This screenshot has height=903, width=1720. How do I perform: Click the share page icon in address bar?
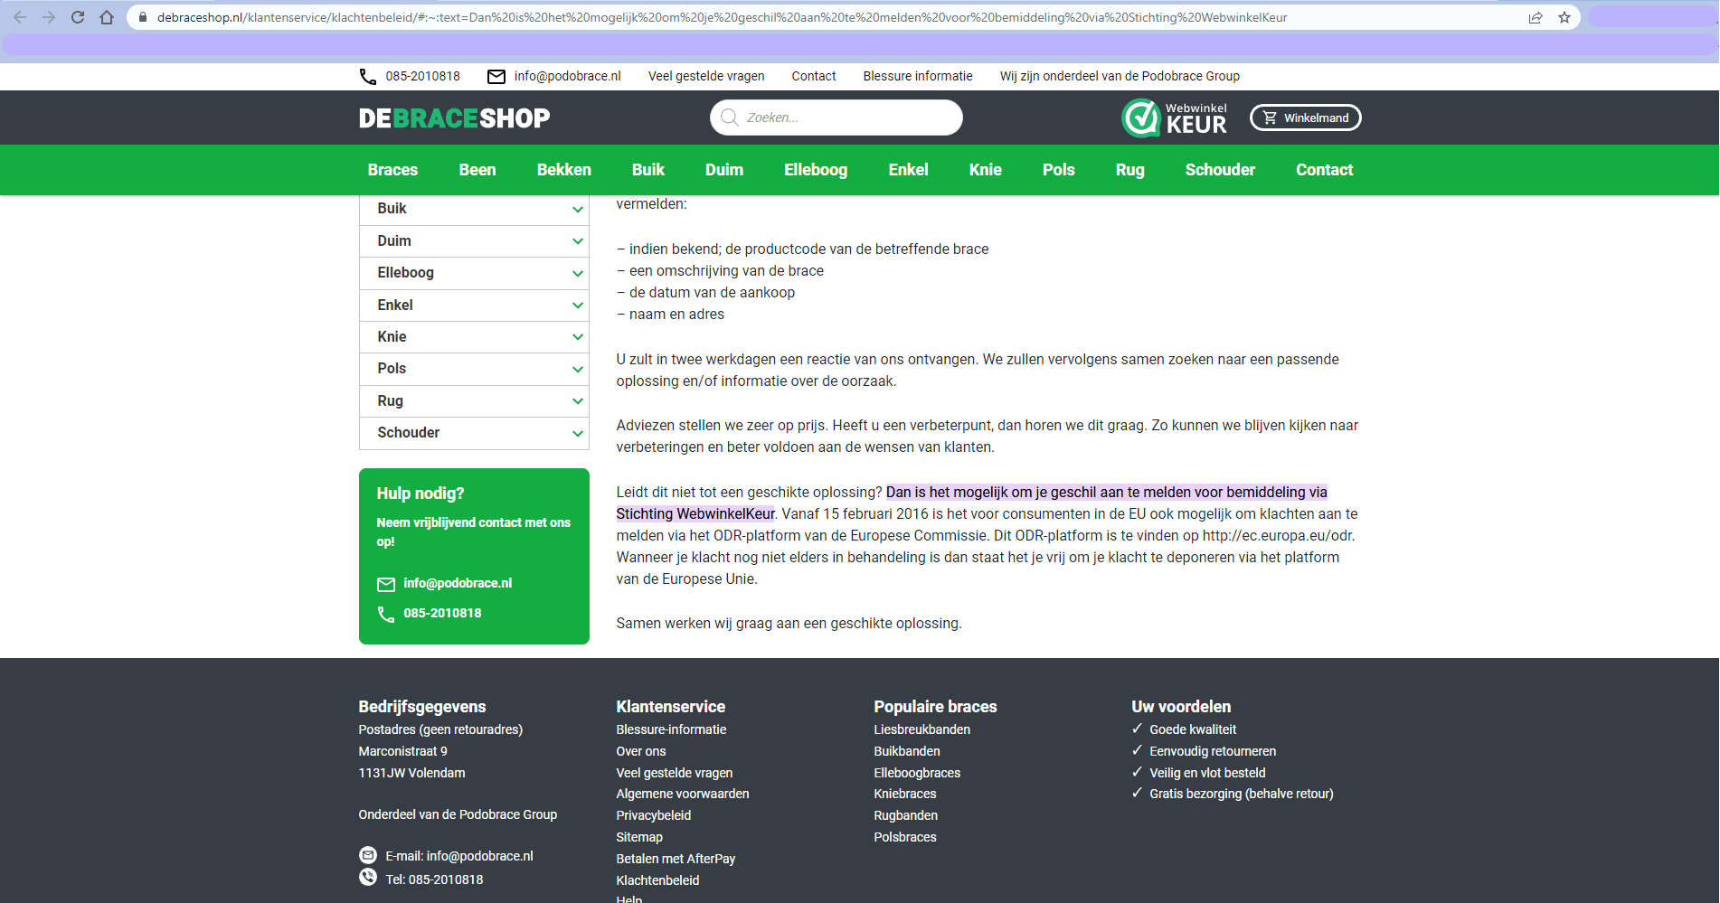1536,17
